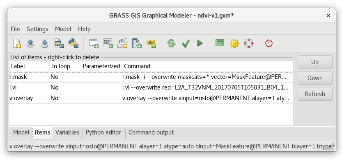
Task: Select the Items tab
Action: (42, 132)
